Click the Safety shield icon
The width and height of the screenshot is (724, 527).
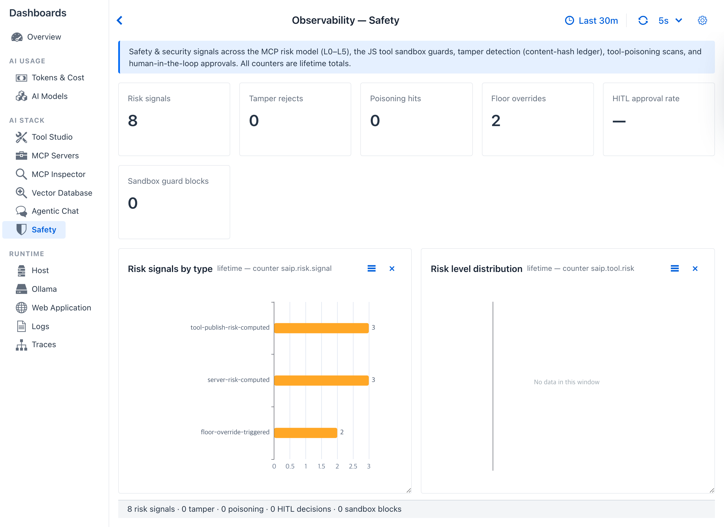(x=21, y=230)
